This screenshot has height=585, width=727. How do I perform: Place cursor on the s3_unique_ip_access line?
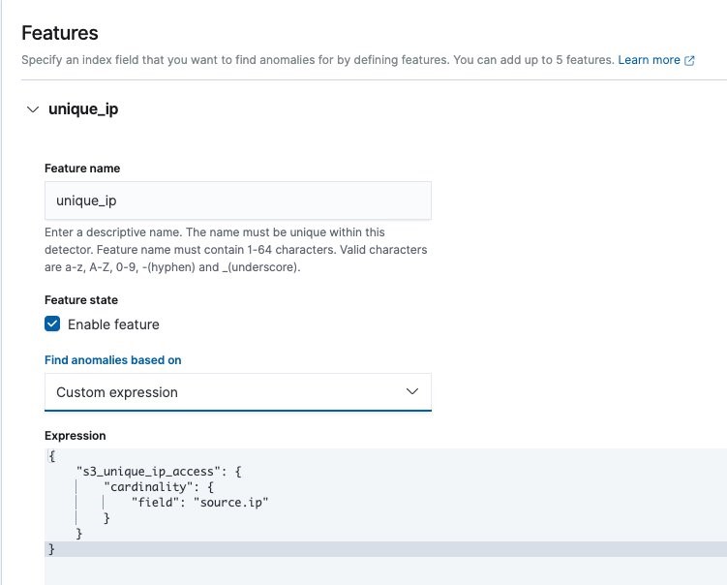159,472
